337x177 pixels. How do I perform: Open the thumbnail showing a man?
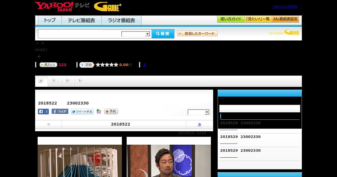(x=169, y=161)
